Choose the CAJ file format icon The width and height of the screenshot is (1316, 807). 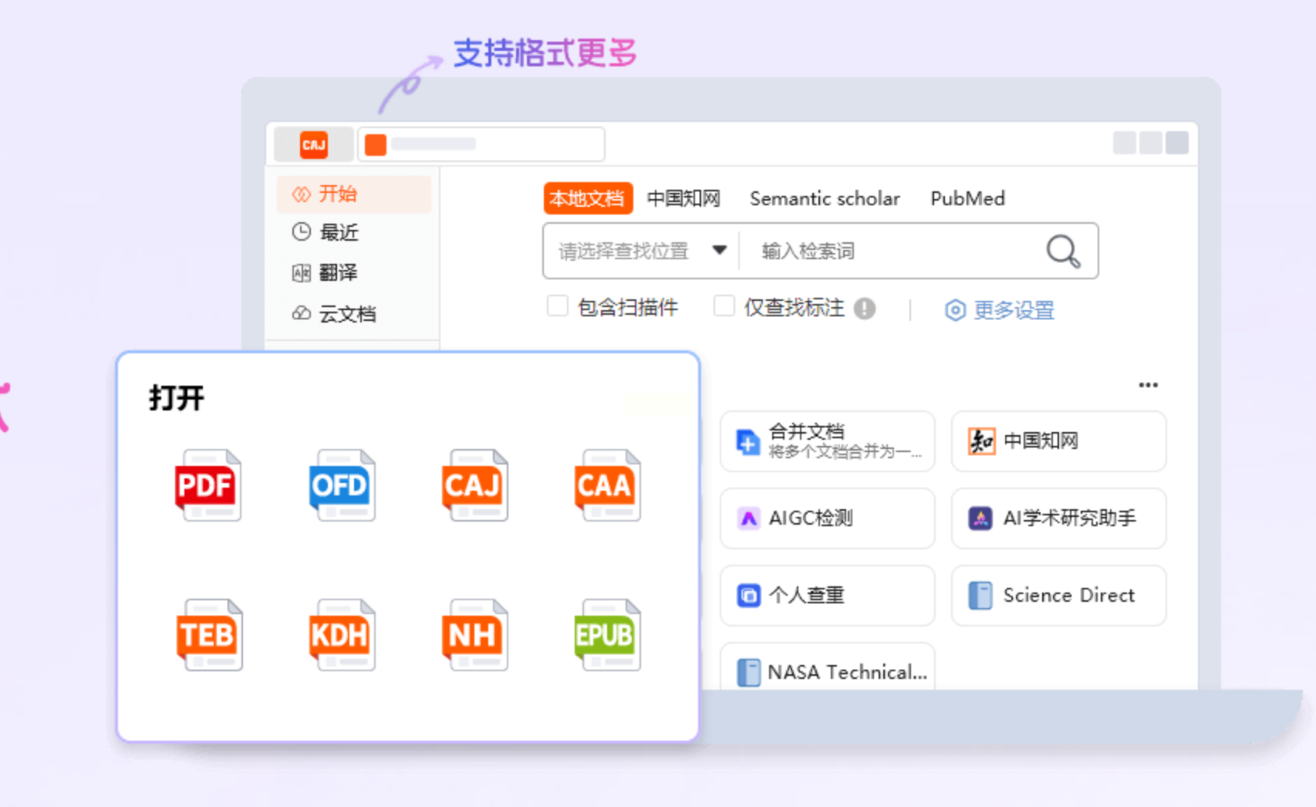pos(474,485)
